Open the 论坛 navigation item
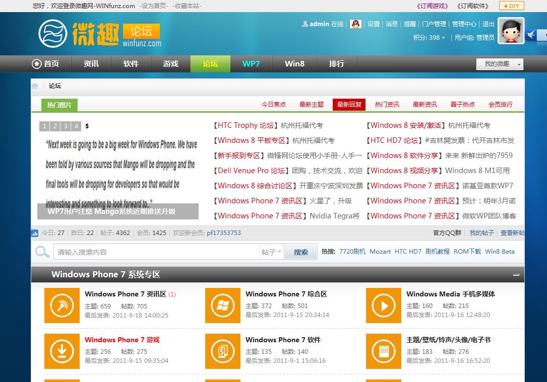 tap(210, 64)
